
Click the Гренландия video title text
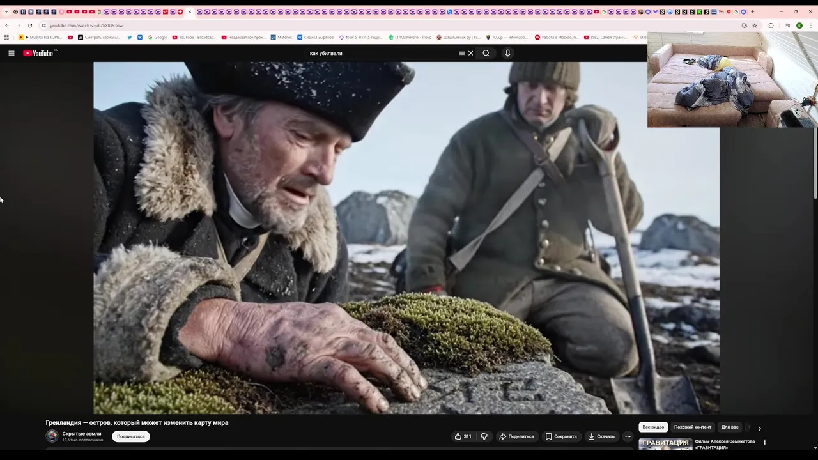137,423
